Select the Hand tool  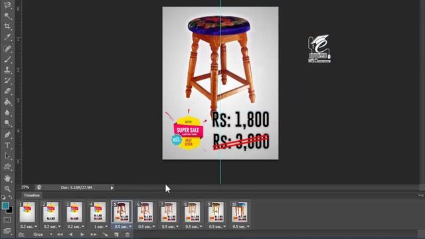click(7, 179)
